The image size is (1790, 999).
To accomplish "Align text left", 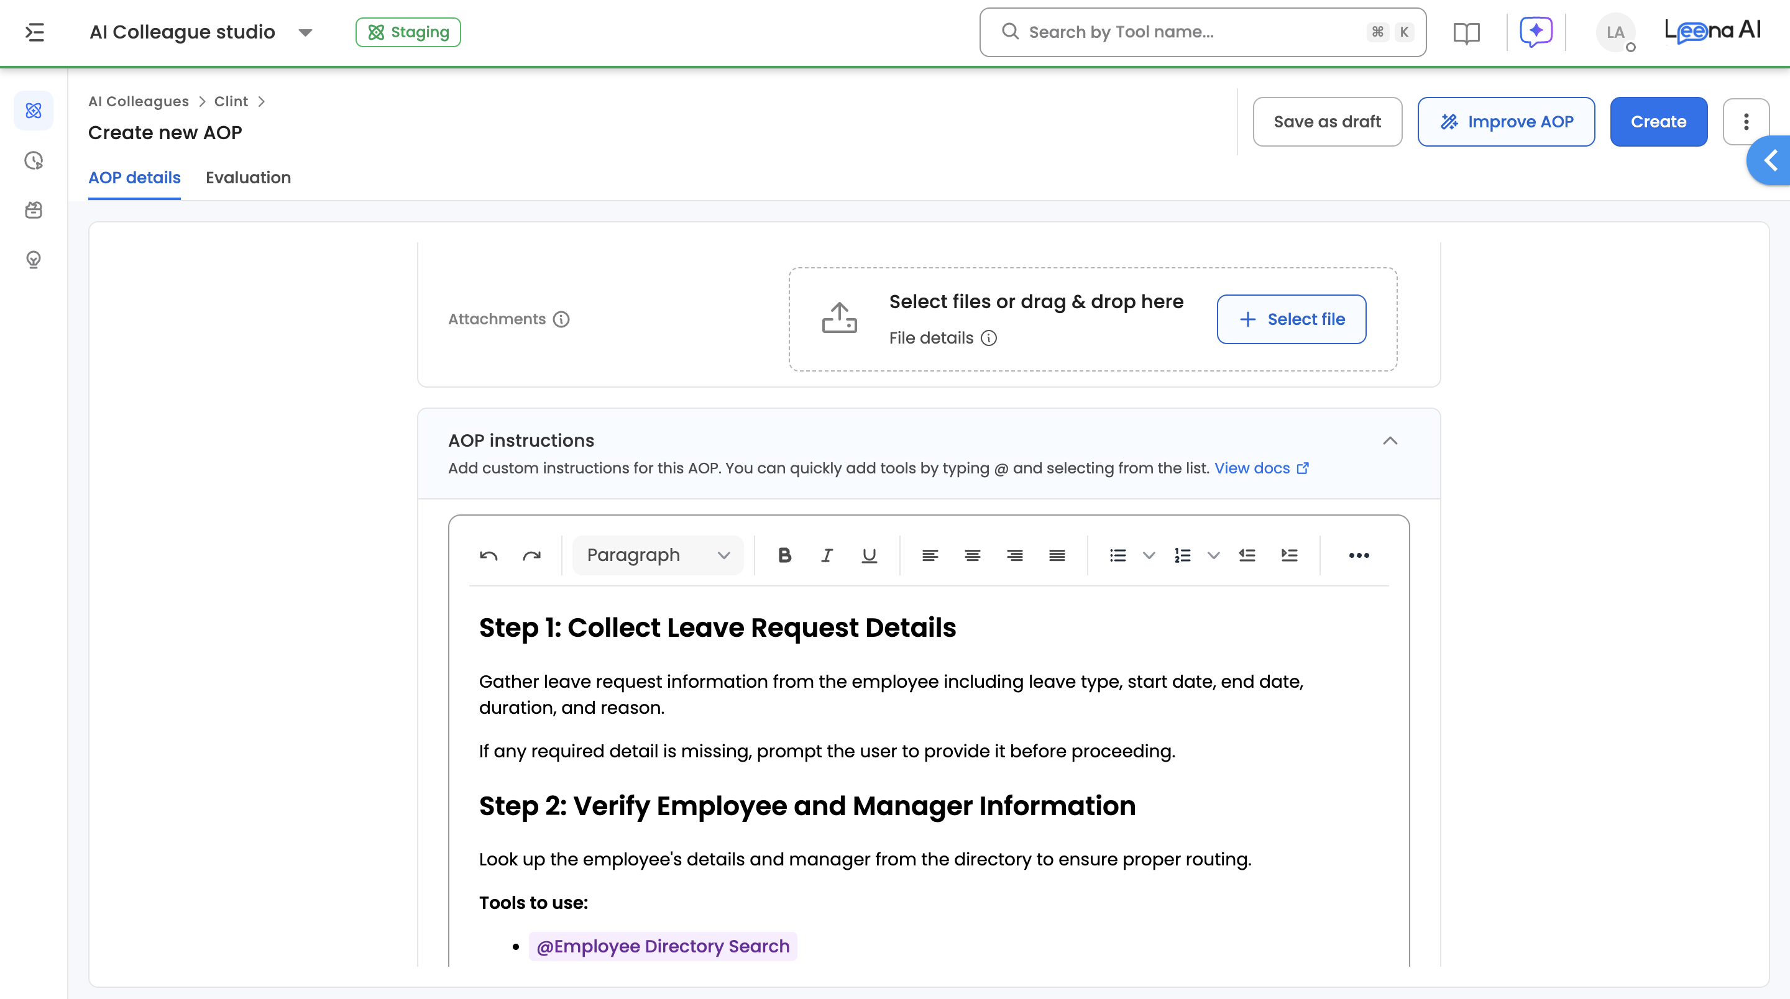I will point(930,555).
